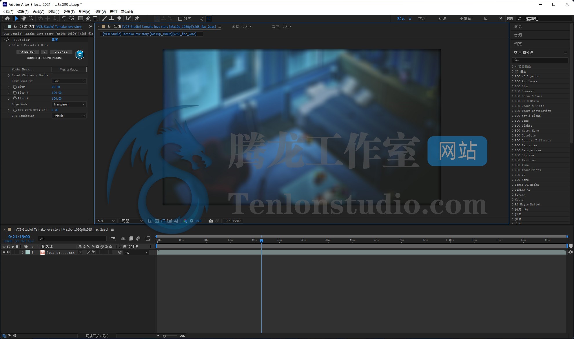
Task: Select the Puppet Pin tool
Action: coord(137,19)
